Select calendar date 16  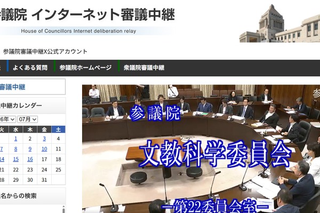point(30,159)
